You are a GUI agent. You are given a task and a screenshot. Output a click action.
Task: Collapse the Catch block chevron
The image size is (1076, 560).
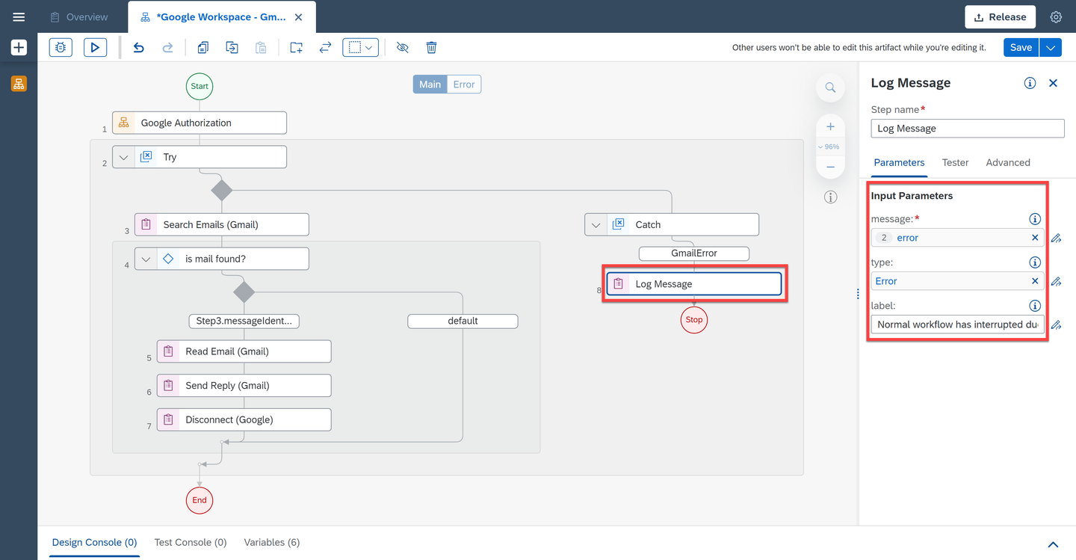point(596,224)
